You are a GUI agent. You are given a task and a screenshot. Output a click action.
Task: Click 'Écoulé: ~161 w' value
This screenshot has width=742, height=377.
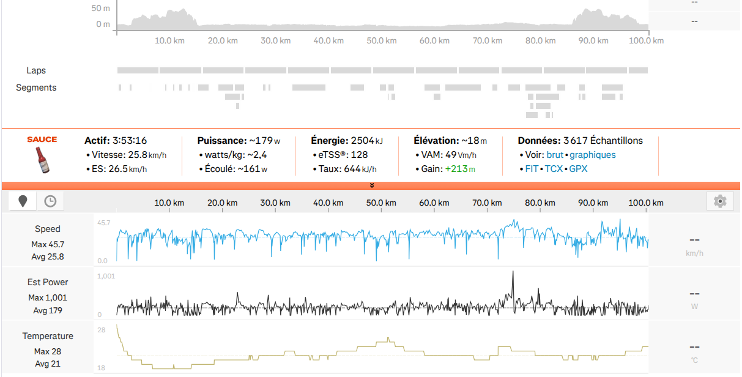coord(236,169)
